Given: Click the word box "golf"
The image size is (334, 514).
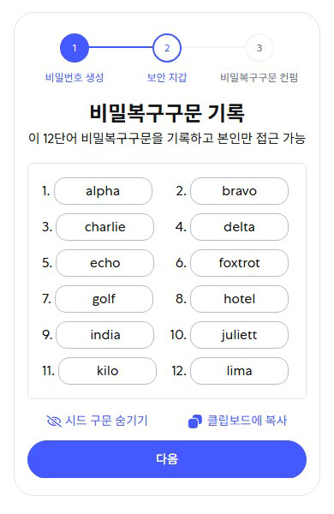Looking at the screenshot, I should point(104,299).
